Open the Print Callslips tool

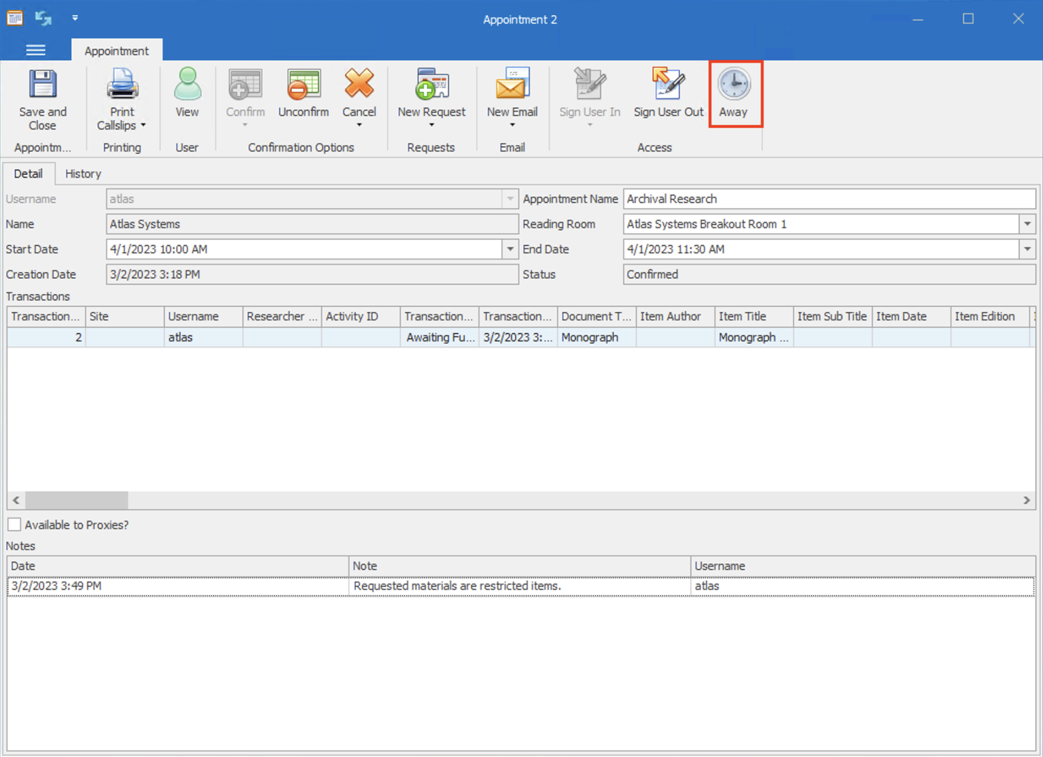[x=122, y=84]
